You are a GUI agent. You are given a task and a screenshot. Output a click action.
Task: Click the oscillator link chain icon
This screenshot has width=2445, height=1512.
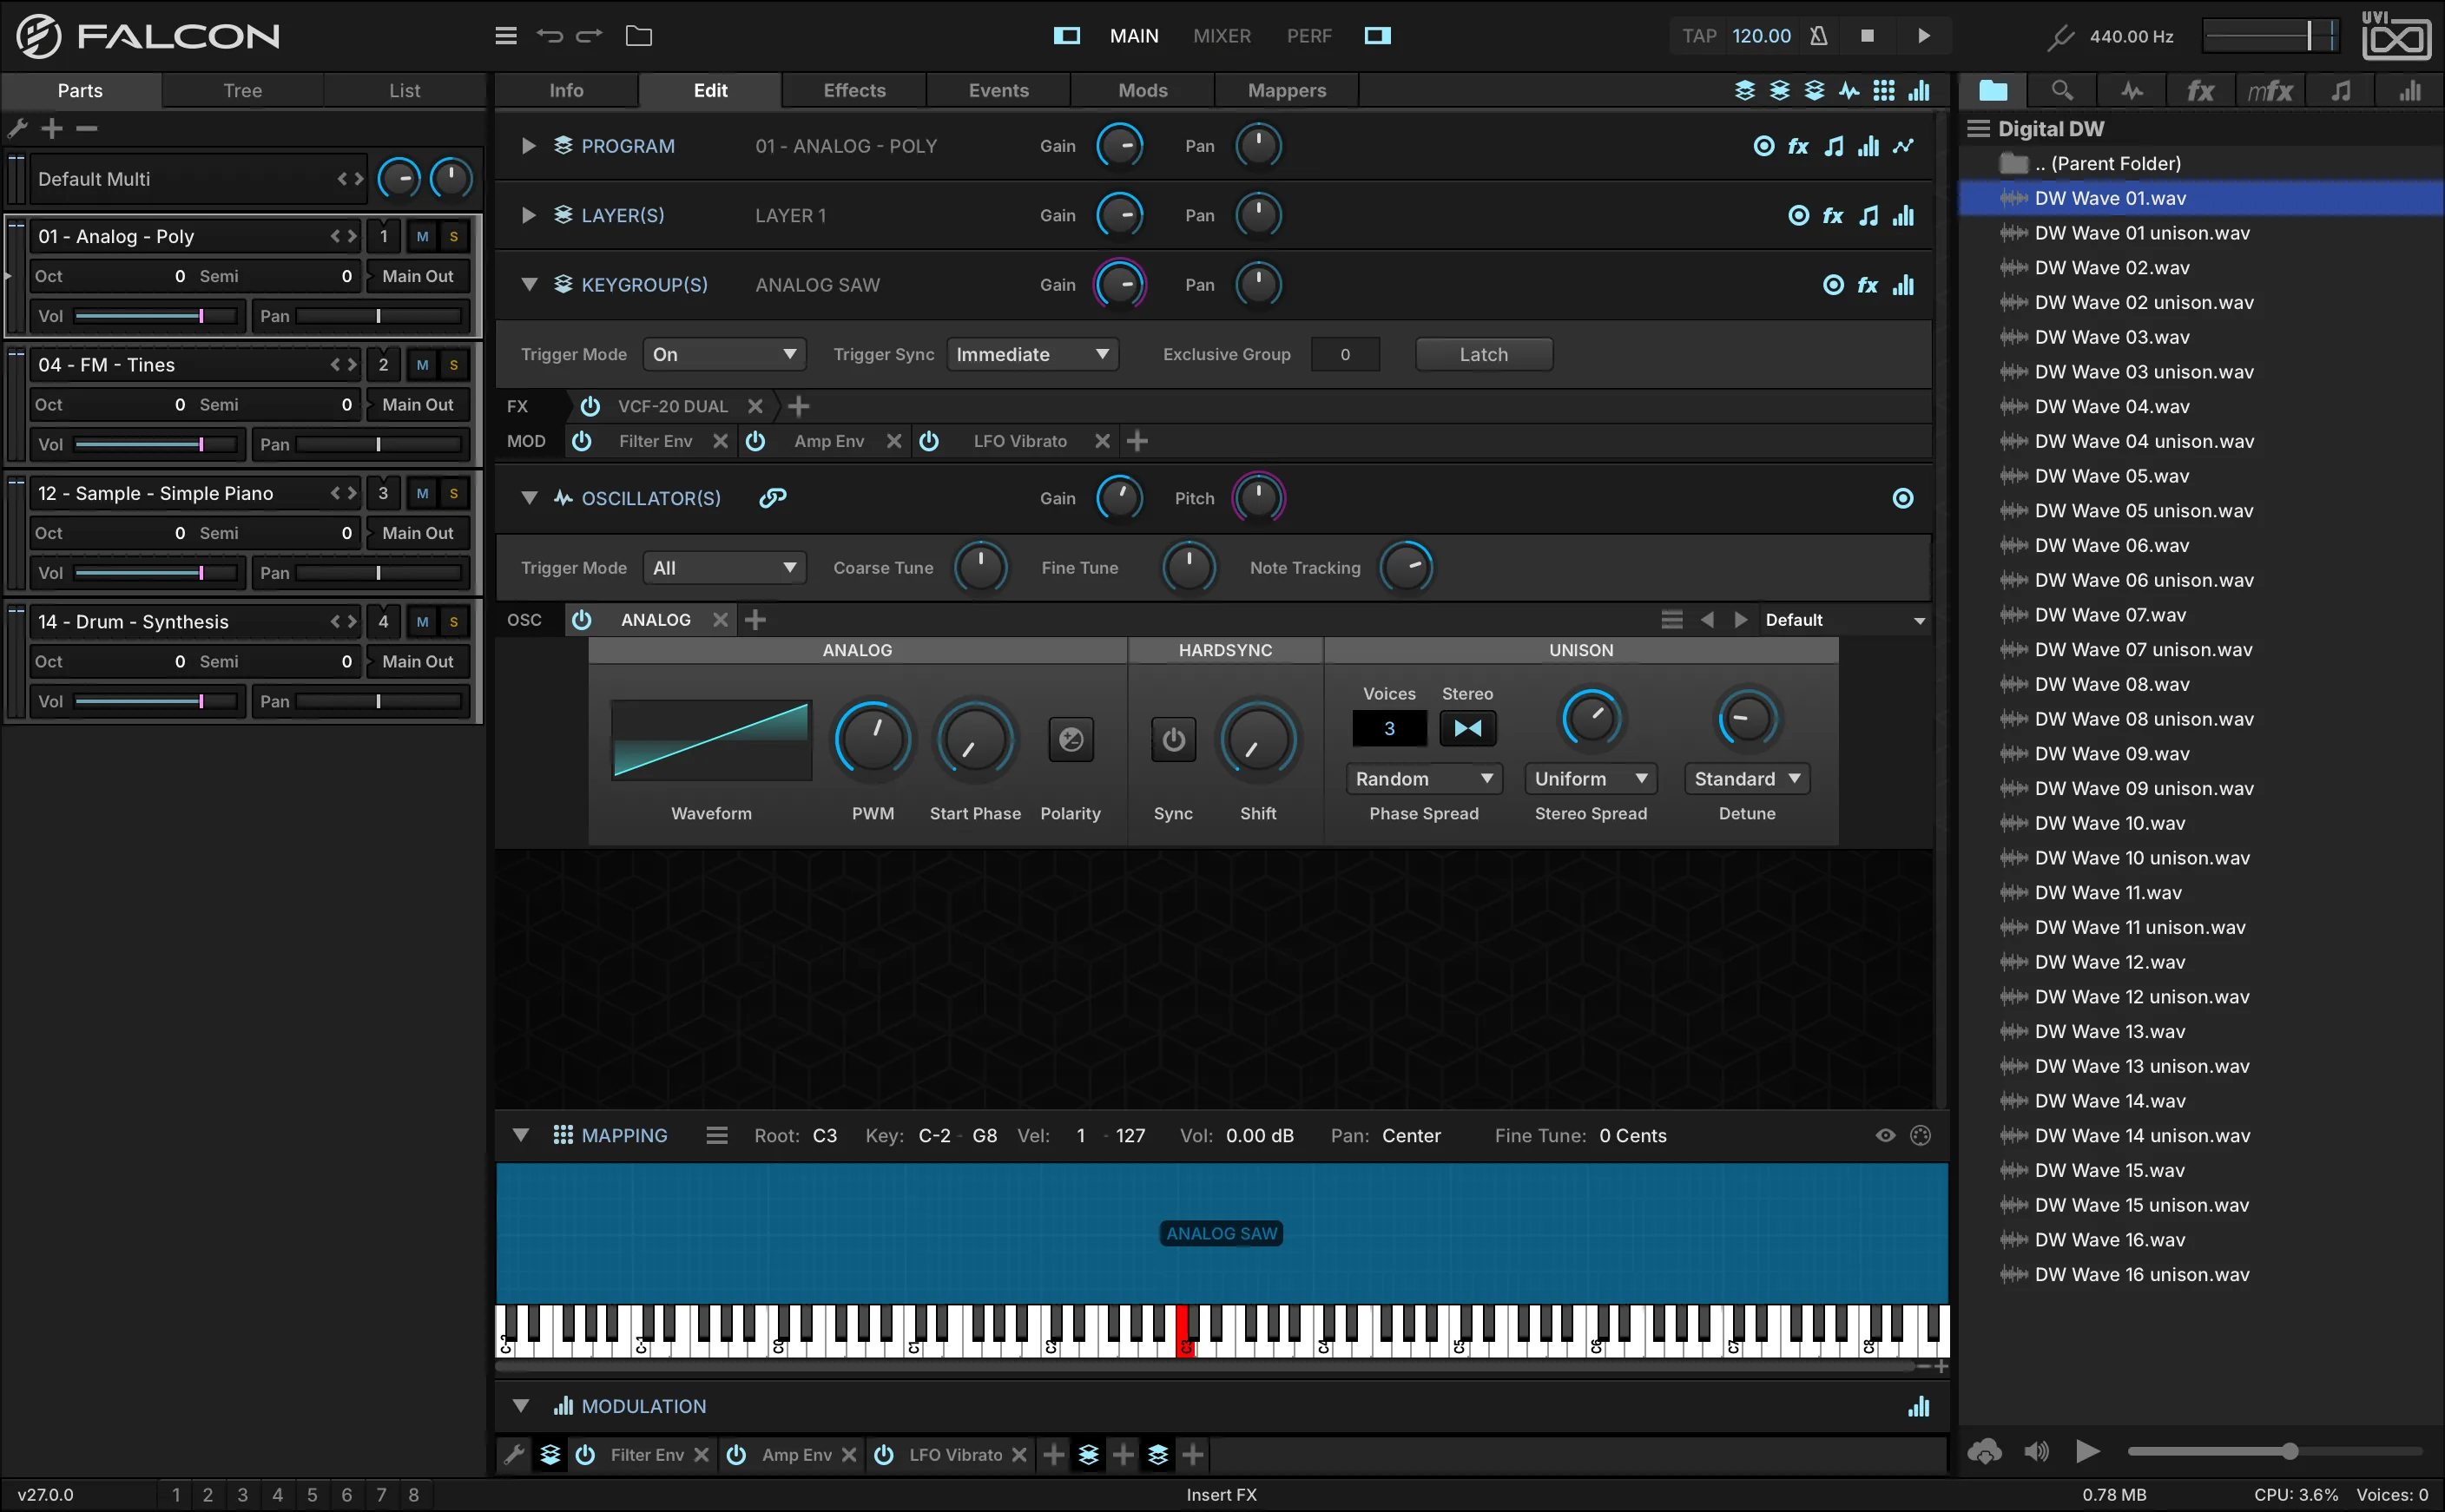click(773, 498)
